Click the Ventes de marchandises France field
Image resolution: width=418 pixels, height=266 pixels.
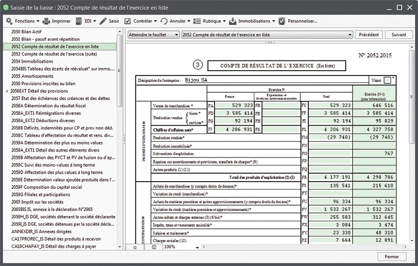(235, 106)
